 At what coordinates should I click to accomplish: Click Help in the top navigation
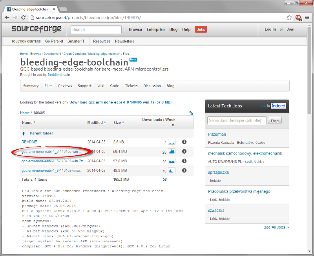coord(186,29)
